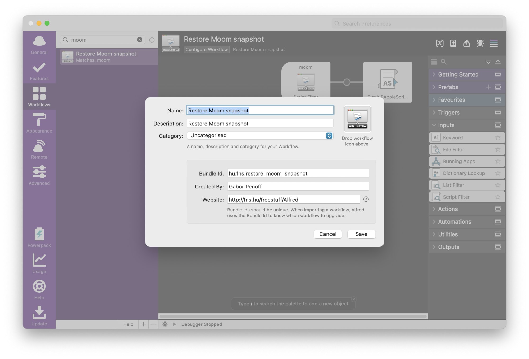This screenshot has height=359, width=529.
Task: Click the workflow icon drop well
Action: click(x=357, y=119)
